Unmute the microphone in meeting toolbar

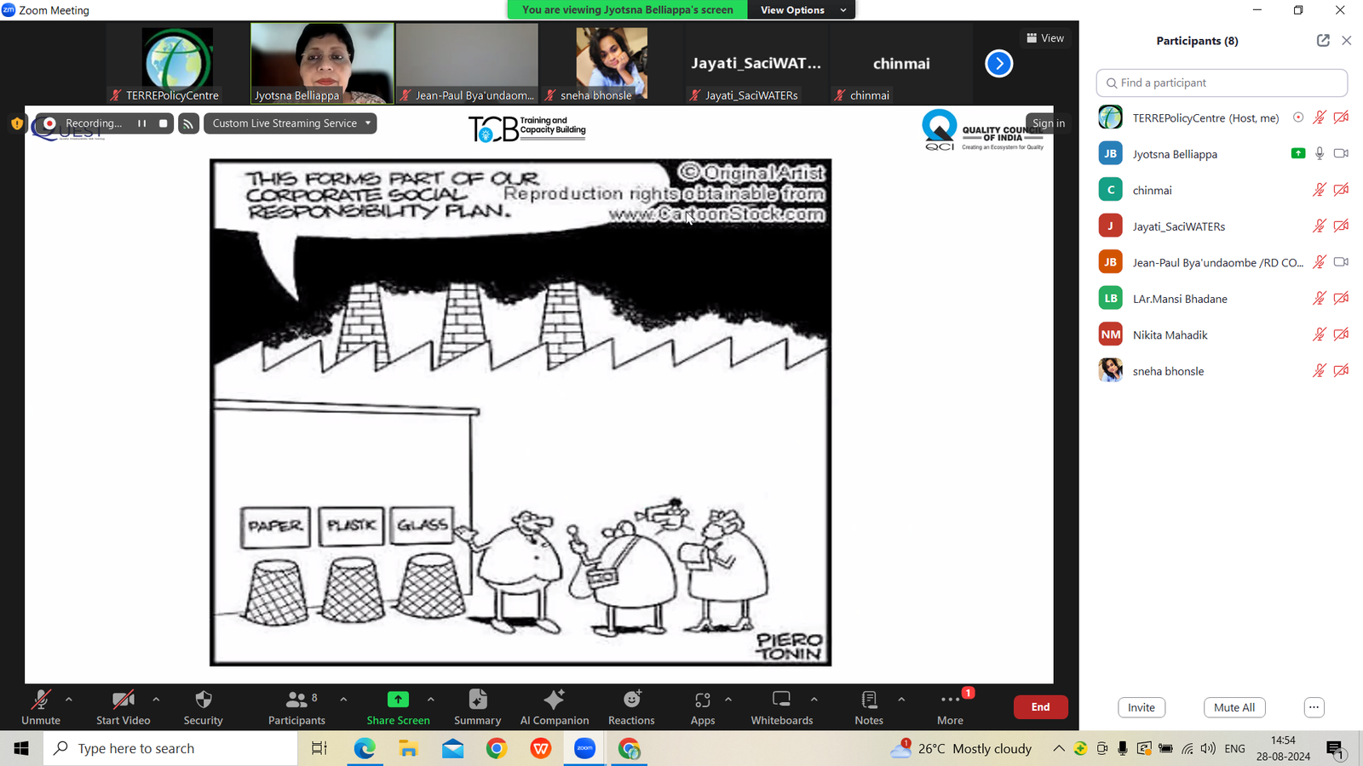pyautogui.click(x=40, y=707)
